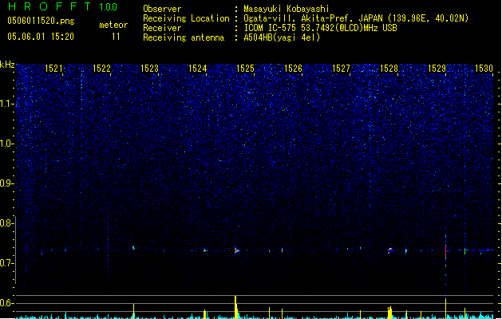This screenshot has width=502, height=319.
Task: Click the Receiving antenna label
Action: 184,37
